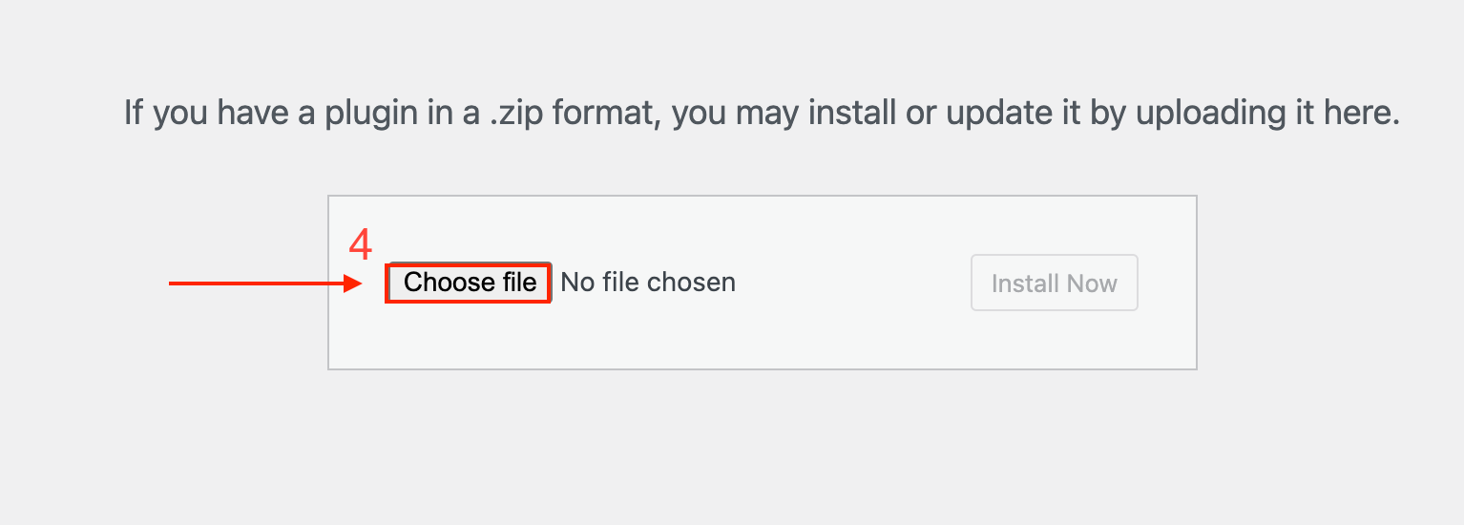Screen dimensions: 1464x525
Task: Click the Choose file button
Action: (x=469, y=283)
